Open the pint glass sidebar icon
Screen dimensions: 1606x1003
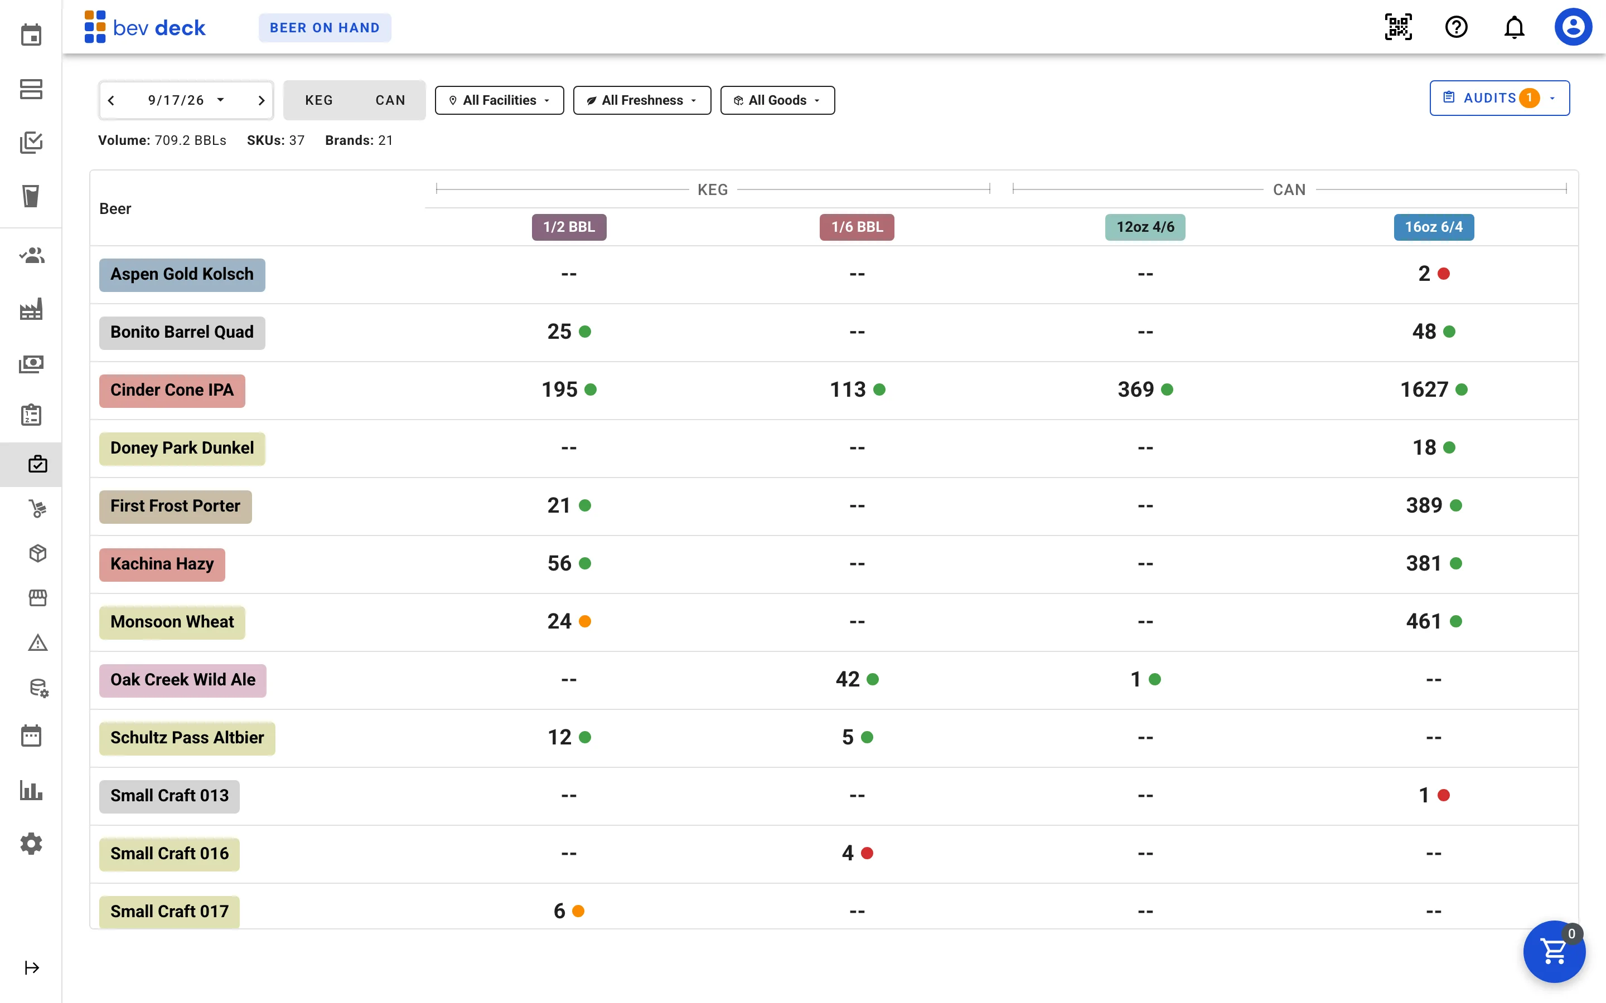tap(31, 196)
